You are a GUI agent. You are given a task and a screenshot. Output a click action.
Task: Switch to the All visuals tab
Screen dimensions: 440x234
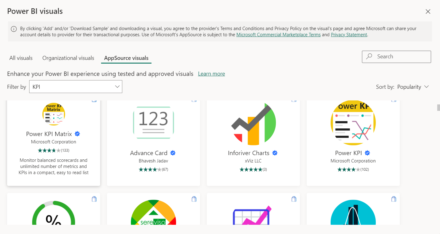click(21, 58)
